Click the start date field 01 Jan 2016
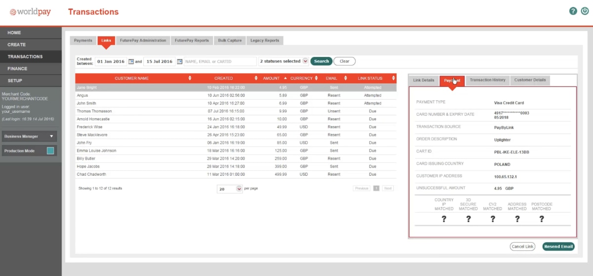The width and height of the screenshot is (593, 276). click(111, 61)
